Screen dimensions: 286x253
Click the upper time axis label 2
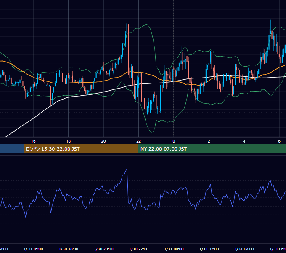[x=209, y=141]
